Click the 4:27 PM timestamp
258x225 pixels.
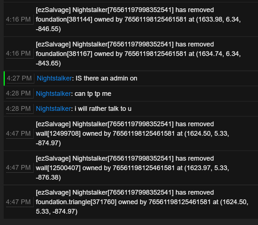click(19, 78)
